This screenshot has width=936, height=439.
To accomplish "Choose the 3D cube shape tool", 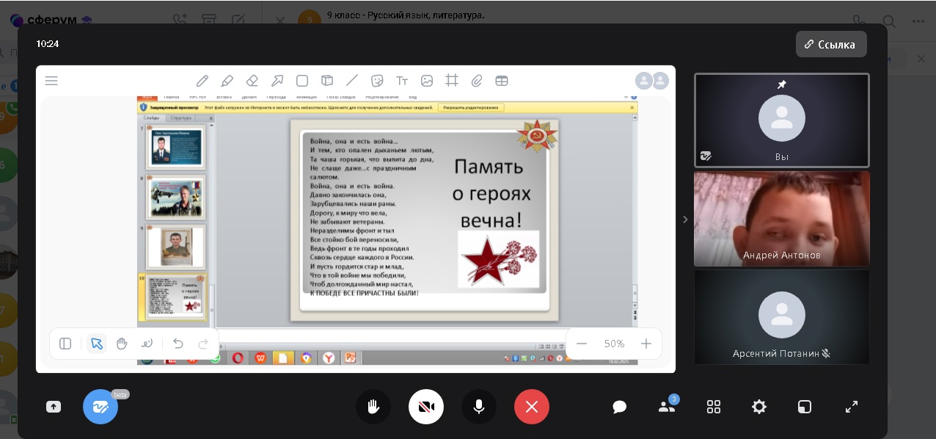I will [x=327, y=81].
